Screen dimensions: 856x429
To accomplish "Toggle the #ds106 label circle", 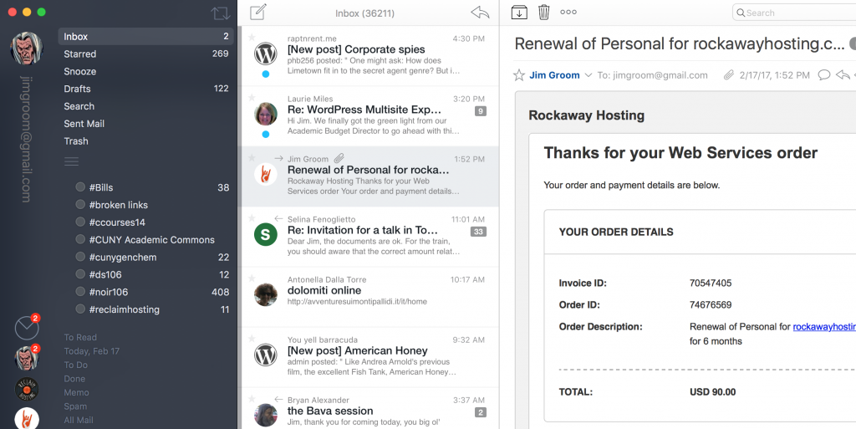I will [80, 274].
